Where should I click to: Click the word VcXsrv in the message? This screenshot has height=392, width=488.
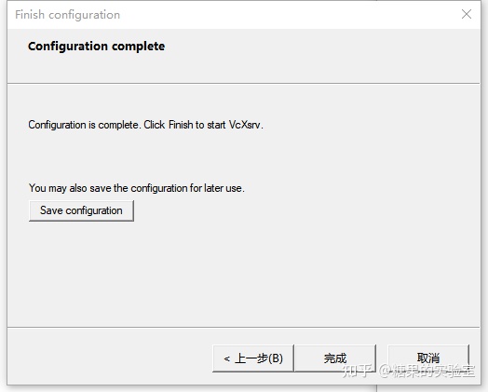246,125
